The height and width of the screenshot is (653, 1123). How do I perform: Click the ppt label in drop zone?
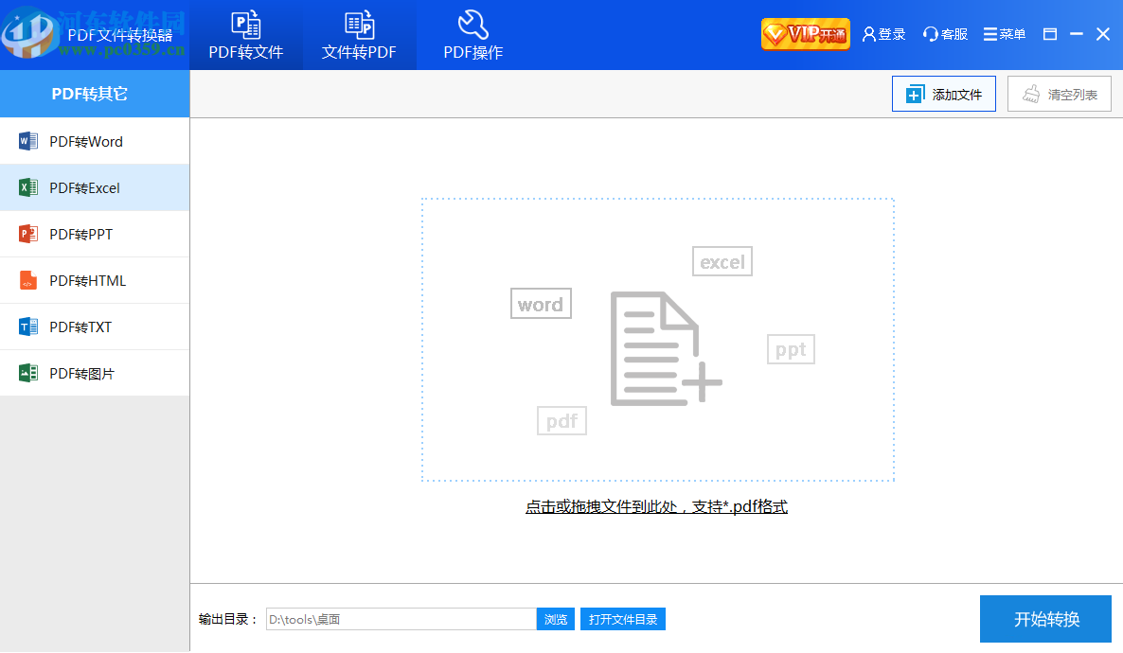791,349
